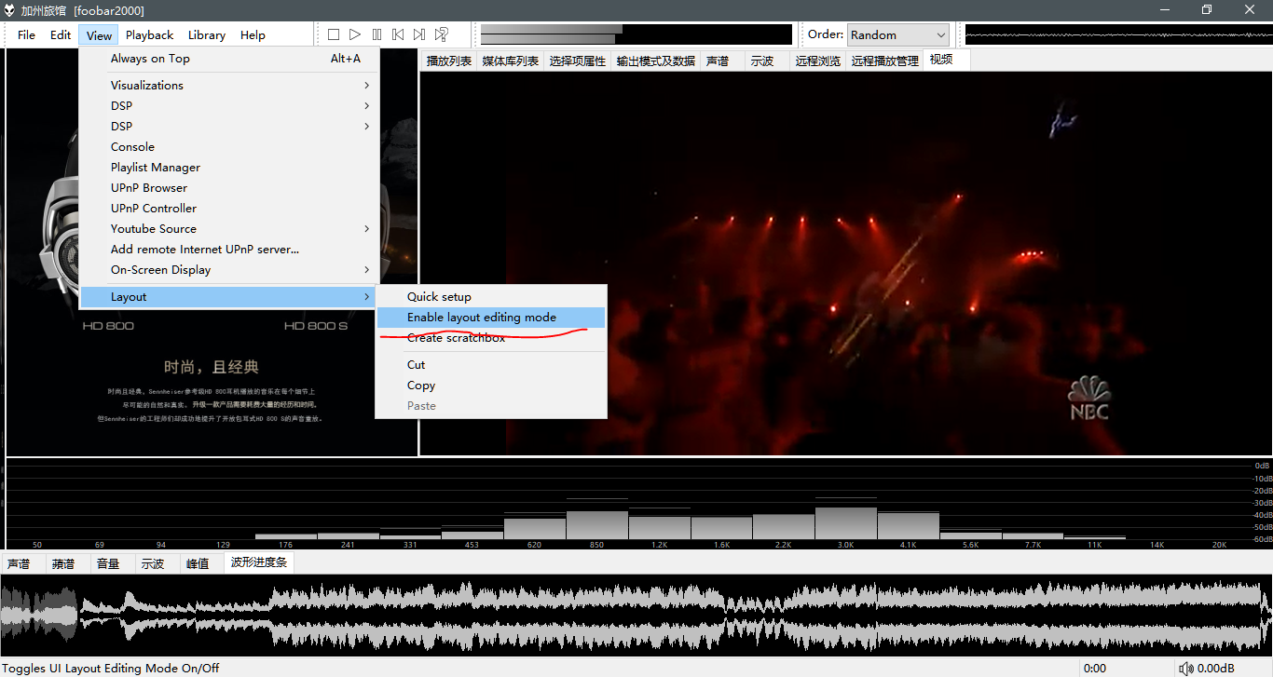The height and width of the screenshot is (677, 1273).
Task: Click the foobar2000 app icon in title bar
Action: pyautogui.click(x=9, y=9)
